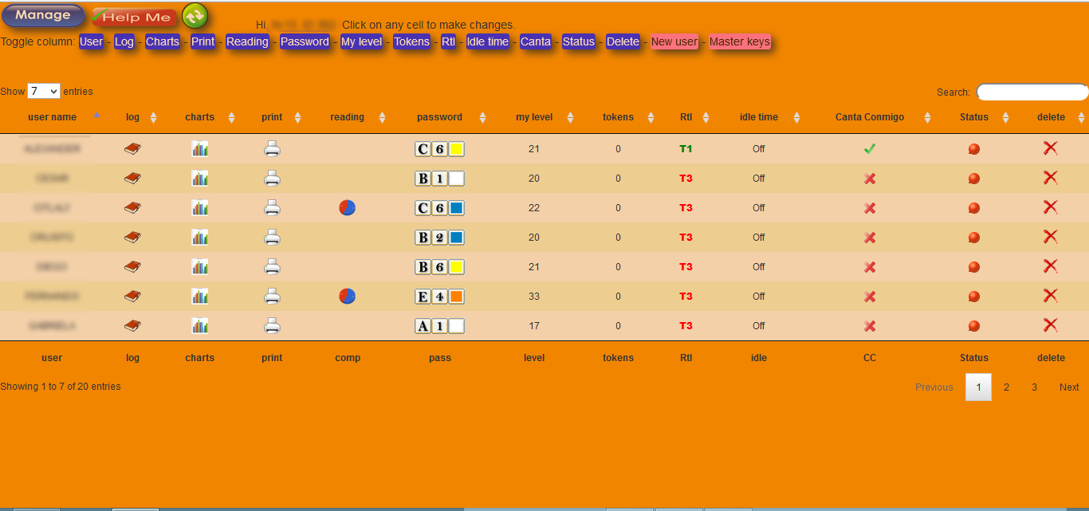Print the report for the level 33 row
The width and height of the screenshot is (1089, 511).
click(x=272, y=296)
